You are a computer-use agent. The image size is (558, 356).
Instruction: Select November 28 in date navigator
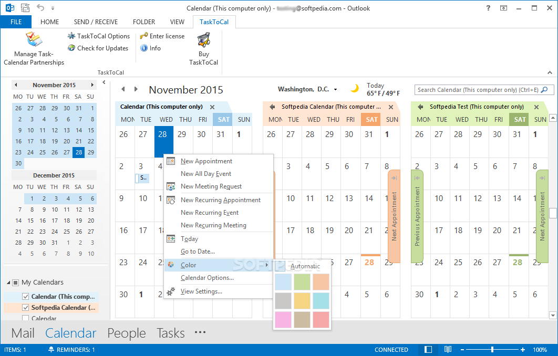79,152
